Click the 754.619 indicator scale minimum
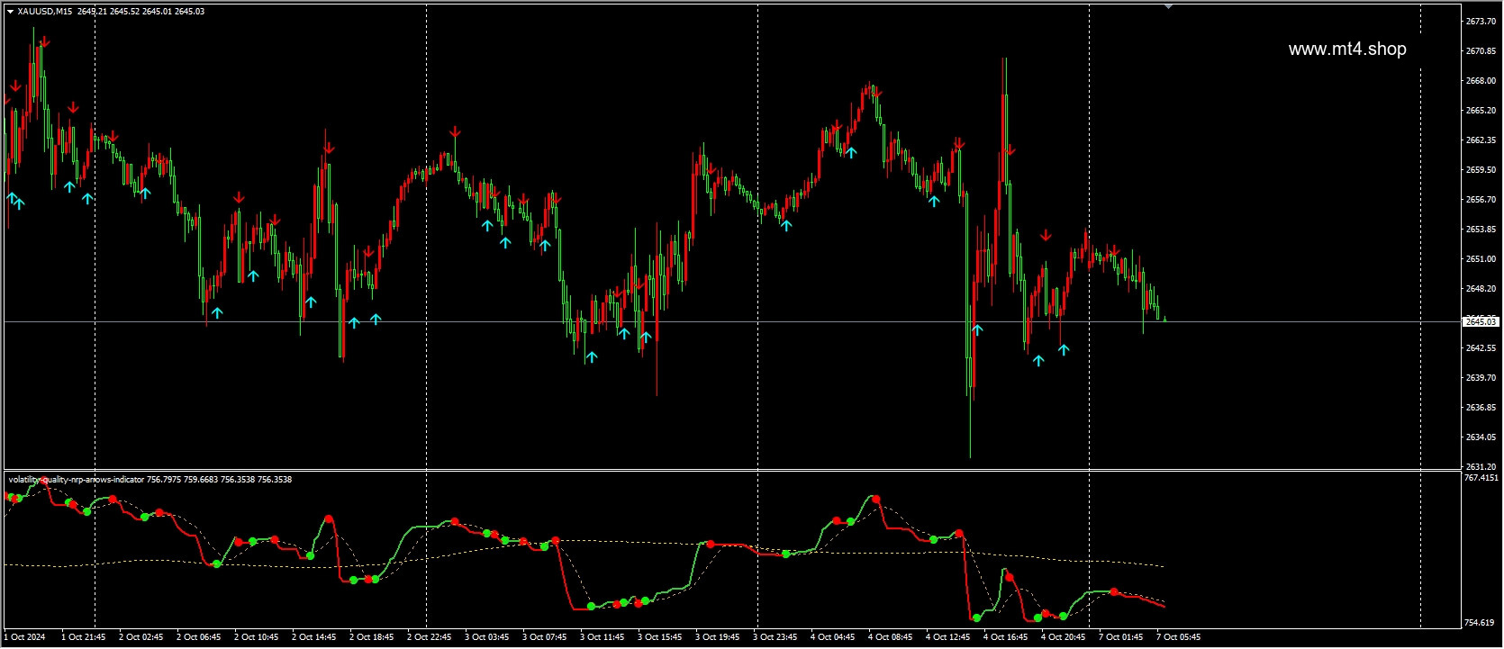1504x649 pixels. click(x=1480, y=623)
